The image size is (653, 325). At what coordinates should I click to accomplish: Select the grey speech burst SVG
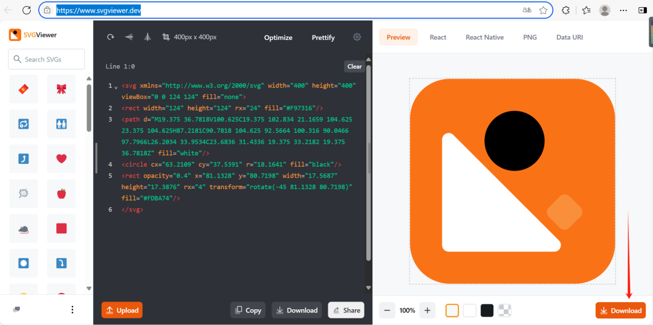pos(24,193)
